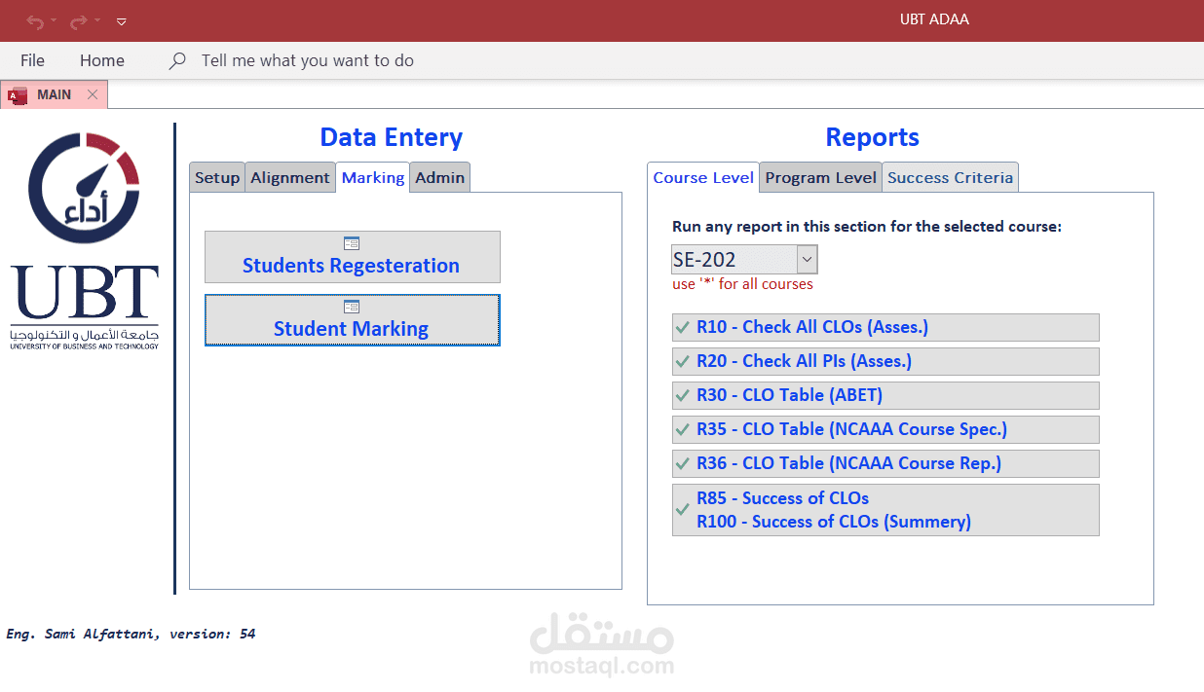This screenshot has height=692, width=1204.
Task: Click the Redo arrow icon
Action: (x=79, y=20)
